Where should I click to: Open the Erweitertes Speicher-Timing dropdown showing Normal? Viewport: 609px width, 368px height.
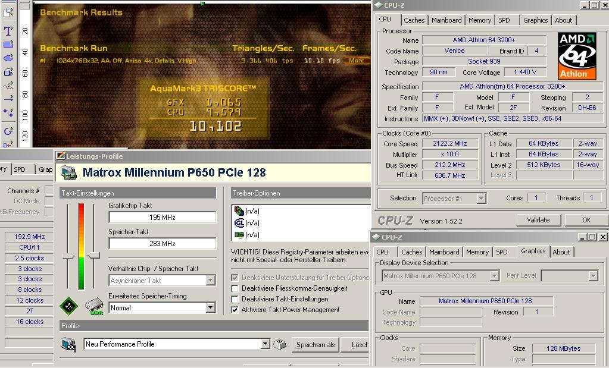click(210, 308)
